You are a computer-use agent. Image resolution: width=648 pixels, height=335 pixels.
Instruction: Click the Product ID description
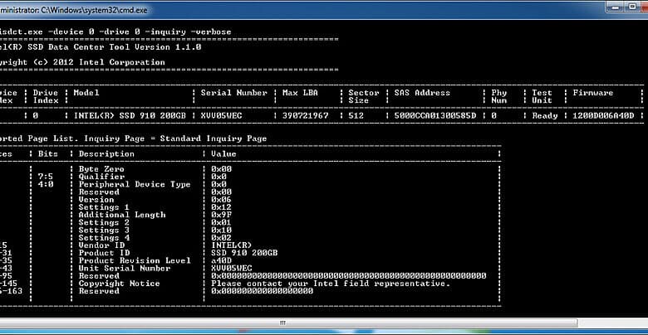(104, 253)
